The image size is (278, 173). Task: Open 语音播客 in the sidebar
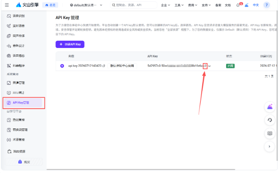click(x=16, y=56)
